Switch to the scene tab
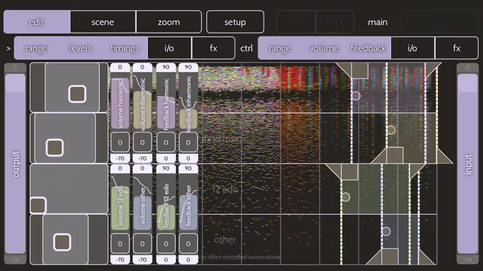 click(x=103, y=22)
